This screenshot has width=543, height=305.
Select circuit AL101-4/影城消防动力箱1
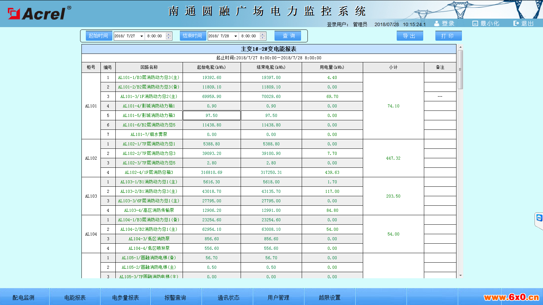coord(149,106)
